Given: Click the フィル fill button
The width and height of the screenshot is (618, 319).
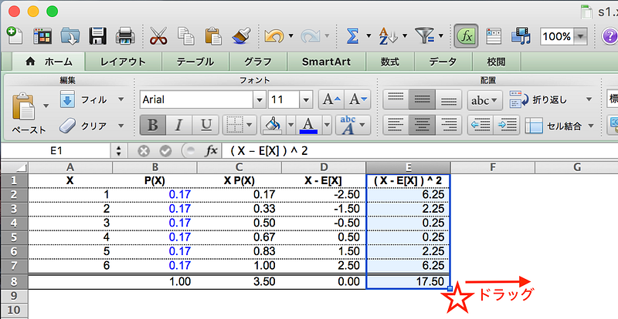Looking at the screenshot, I should [85, 99].
